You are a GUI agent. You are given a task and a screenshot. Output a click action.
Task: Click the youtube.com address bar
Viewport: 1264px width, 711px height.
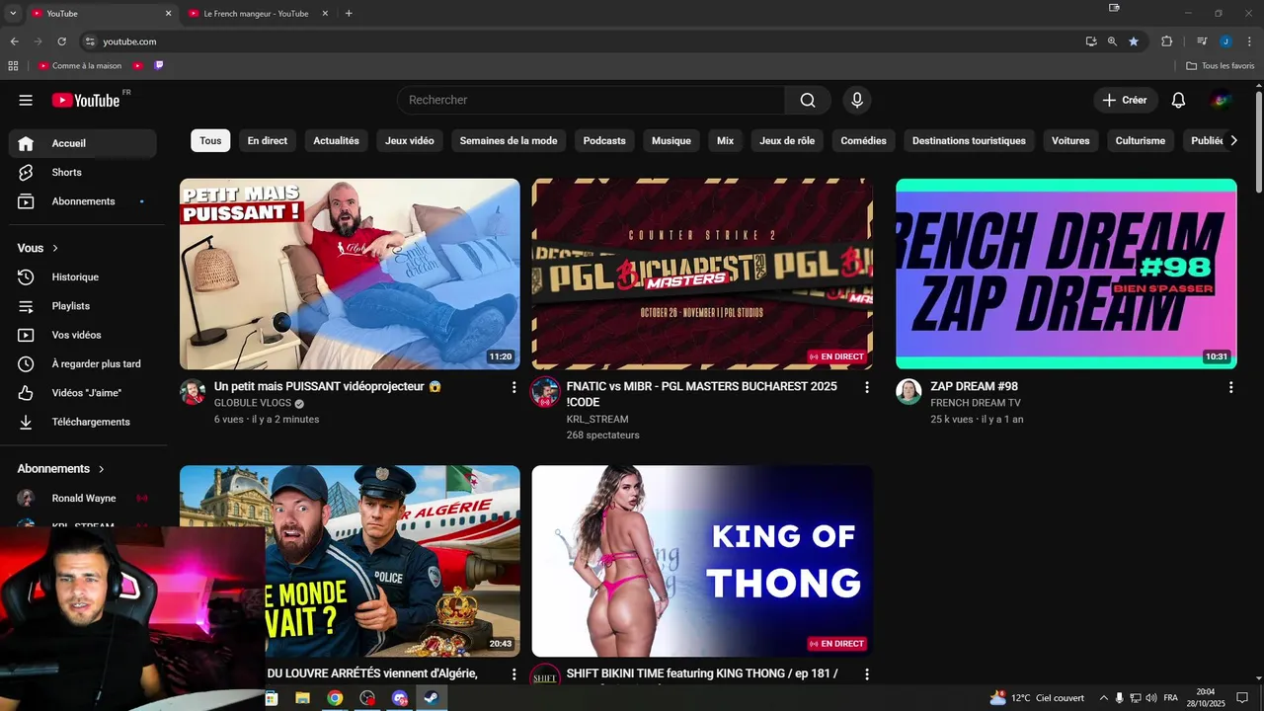[581, 41]
